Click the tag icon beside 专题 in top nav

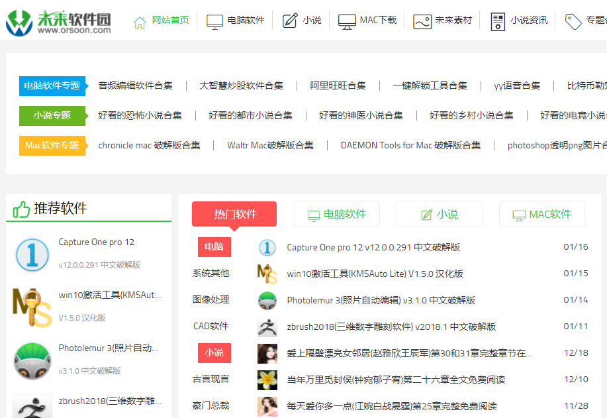click(573, 22)
